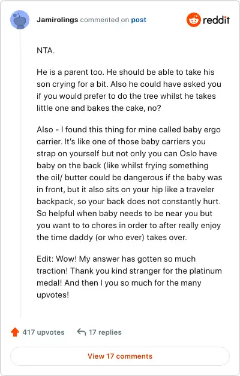Click the reply arrow icon

pos(82,332)
